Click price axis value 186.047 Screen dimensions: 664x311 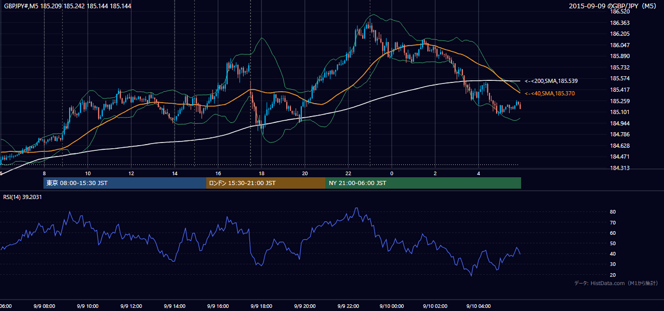(620, 45)
